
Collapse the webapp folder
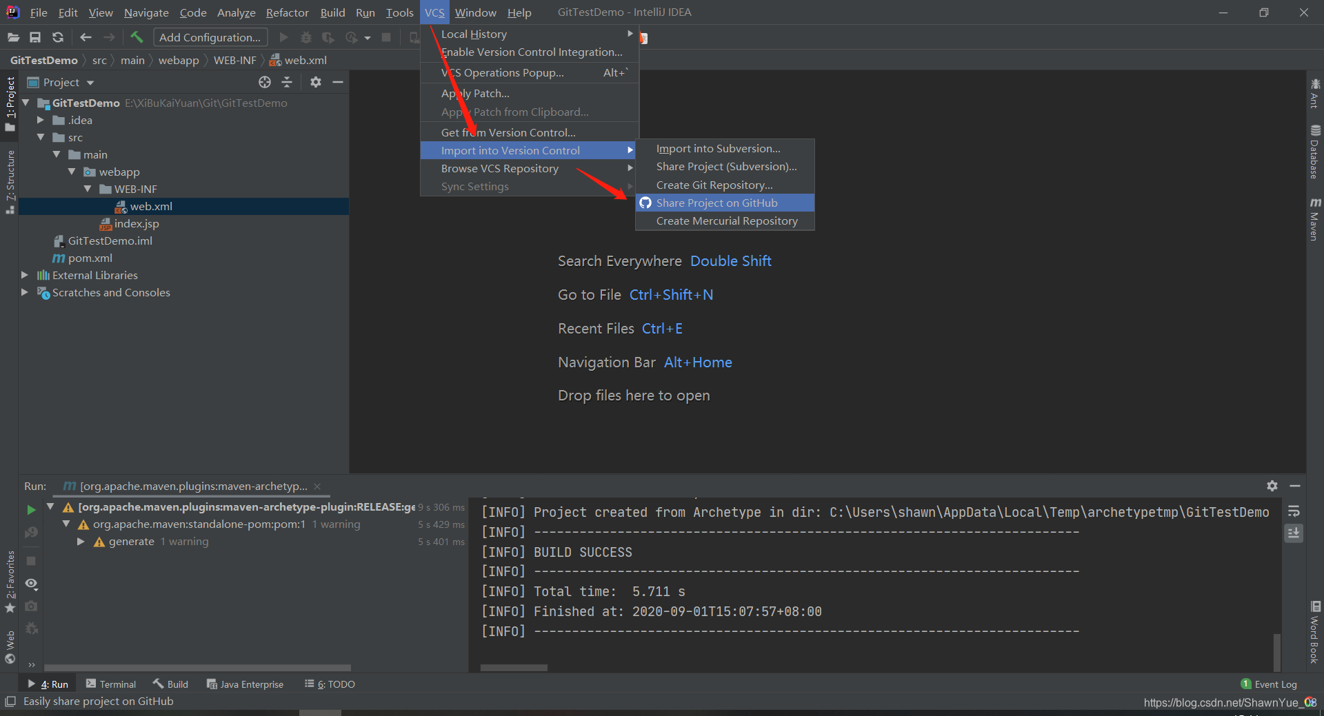tap(72, 172)
